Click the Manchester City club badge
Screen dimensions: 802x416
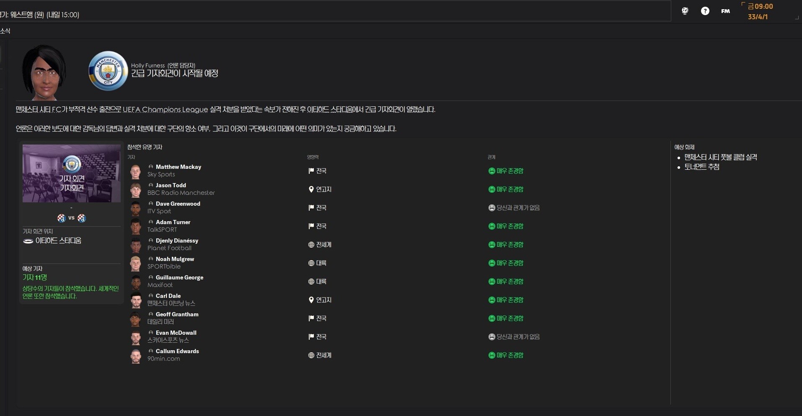click(108, 71)
